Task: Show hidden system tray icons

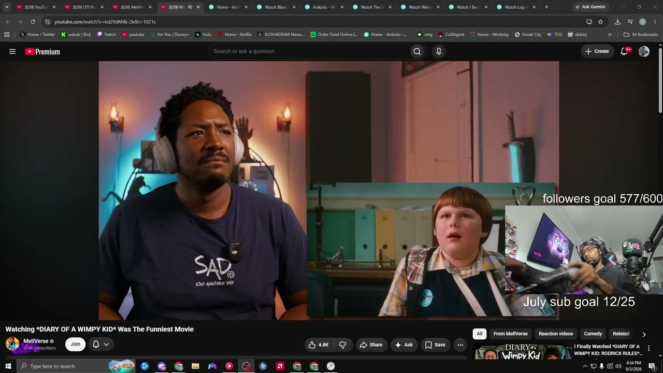Action: 585,366
